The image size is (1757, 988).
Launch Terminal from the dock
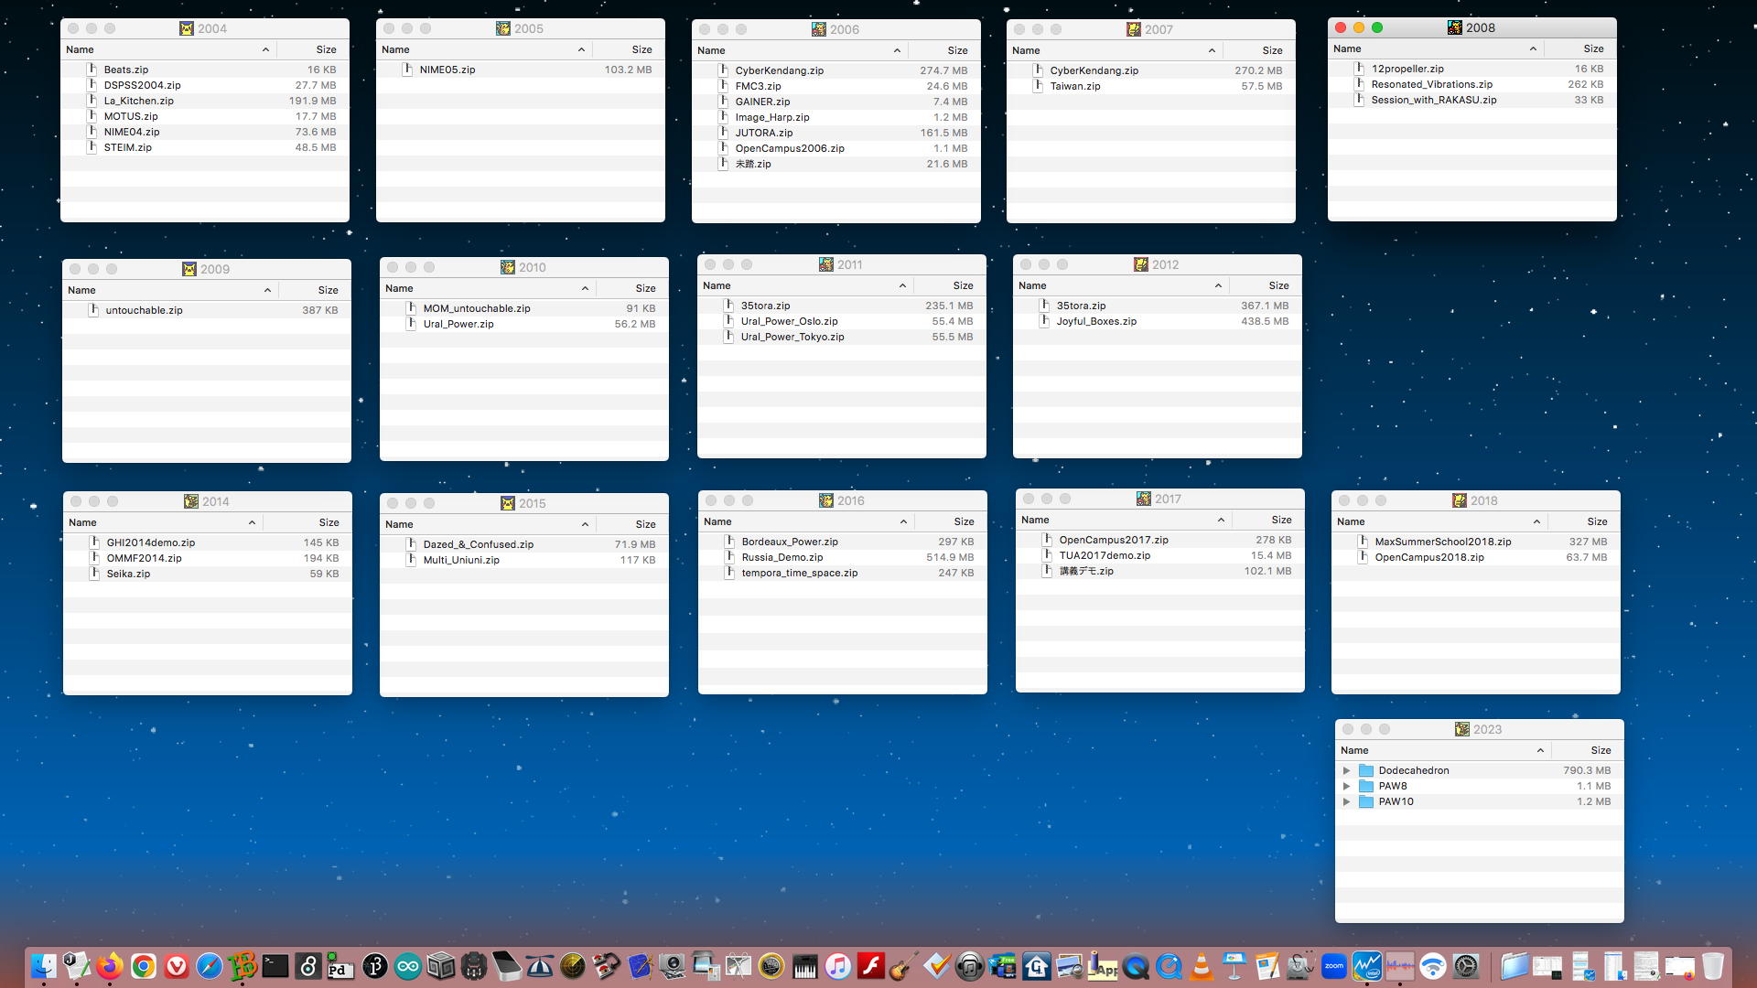tap(275, 966)
